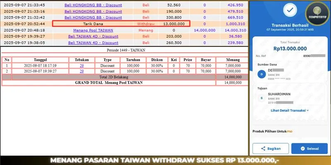331x165 pixels.
Task: Click the timestamp 2025-09-07 20:48:18
Action: [x=24, y=30]
